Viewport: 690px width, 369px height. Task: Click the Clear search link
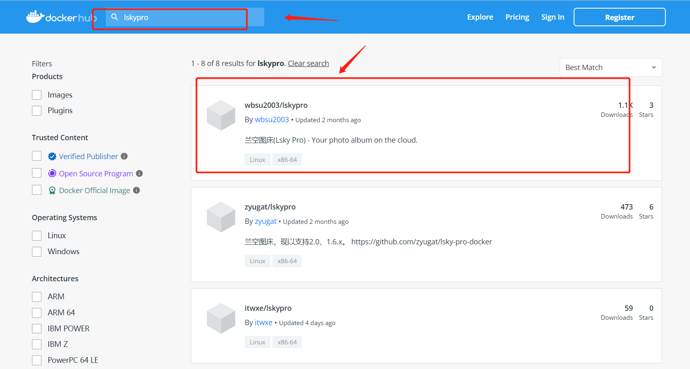point(308,63)
